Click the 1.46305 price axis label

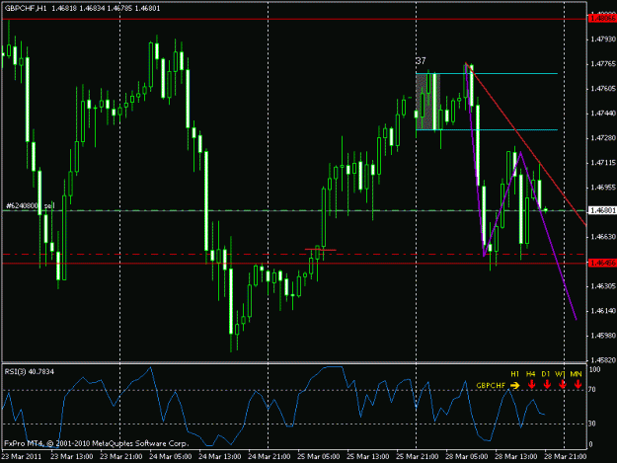point(603,286)
